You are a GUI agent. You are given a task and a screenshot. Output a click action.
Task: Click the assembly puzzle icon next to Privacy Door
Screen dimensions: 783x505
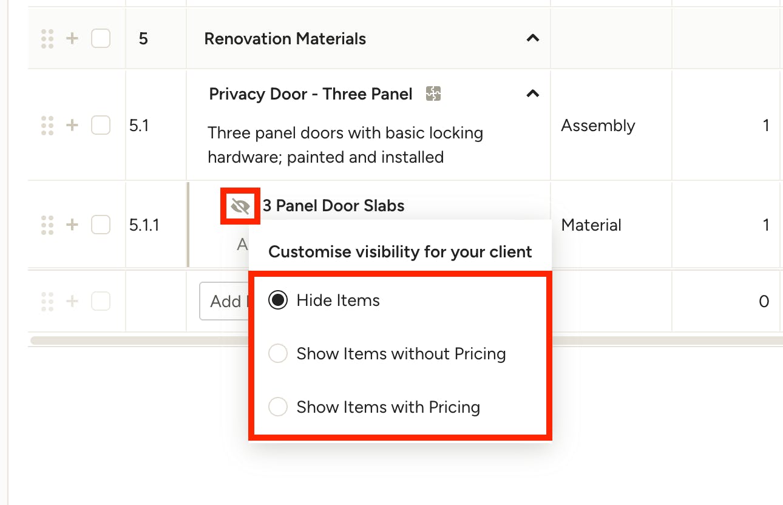(433, 93)
